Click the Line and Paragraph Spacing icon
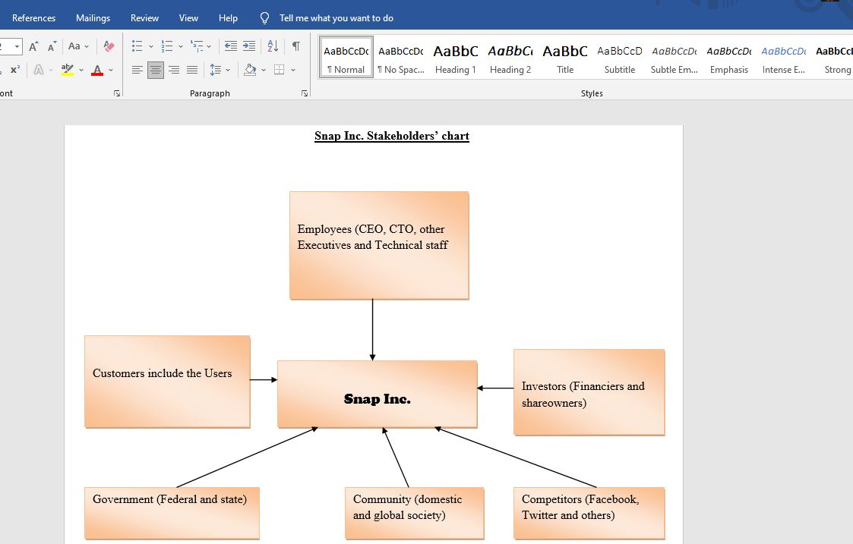The height and width of the screenshot is (544, 853). click(216, 70)
